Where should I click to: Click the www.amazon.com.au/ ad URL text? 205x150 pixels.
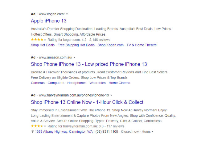coord(55,58)
